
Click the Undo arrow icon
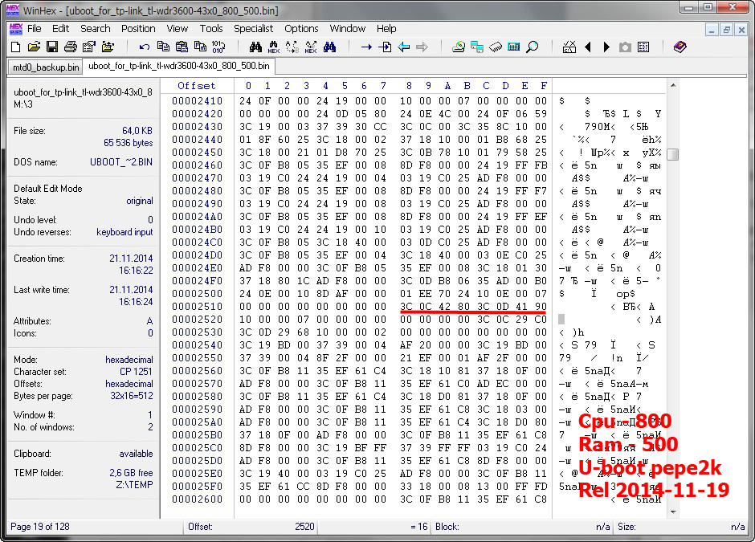click(145, 47)
